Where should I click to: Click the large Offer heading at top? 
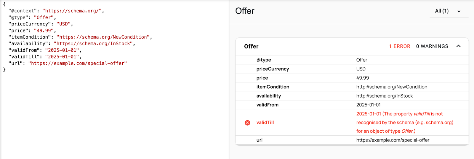click(245, 11)
